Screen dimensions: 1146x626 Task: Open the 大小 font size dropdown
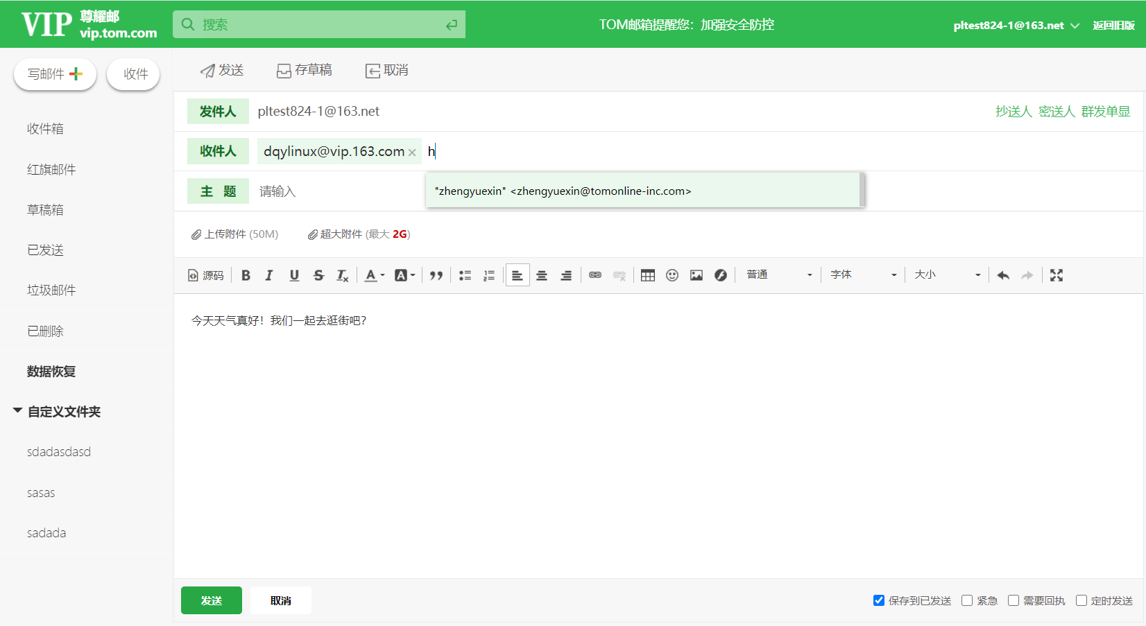tap(946, 275)
